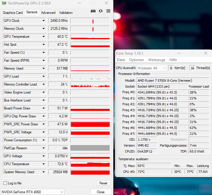The height and width of the screenshot is (195, 212).
Task: Open the Hot Spot sensor dropdown
Action: 43,45
